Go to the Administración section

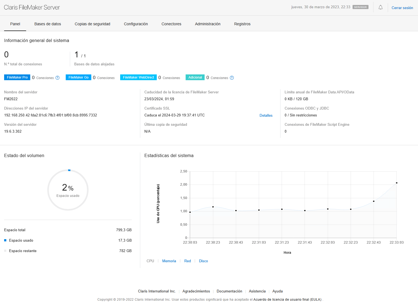208,24
